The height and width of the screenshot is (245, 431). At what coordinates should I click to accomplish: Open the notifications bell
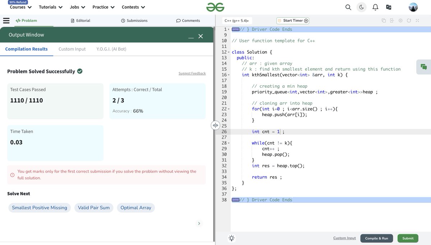pyautogui.click(x=375, y=7)
